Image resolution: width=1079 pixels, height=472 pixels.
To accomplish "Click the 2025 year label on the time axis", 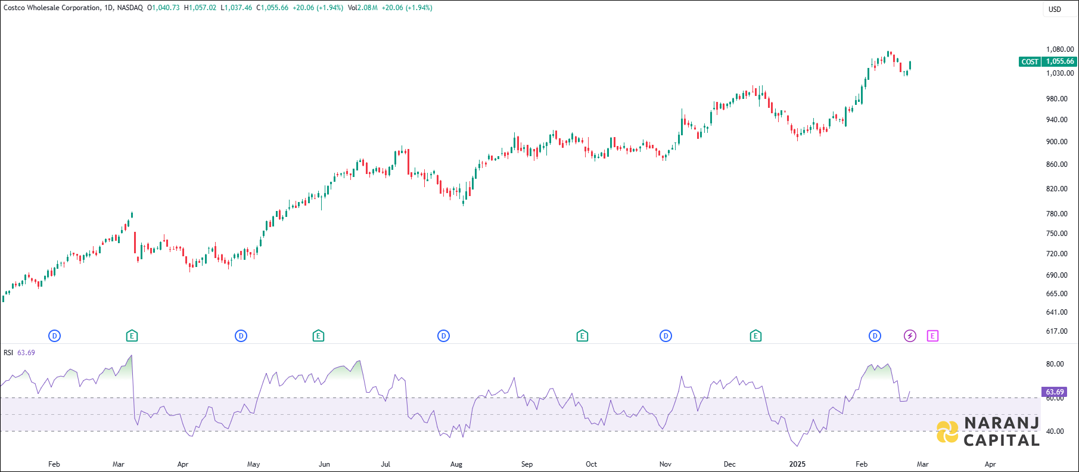I will (x=797, y=464).
